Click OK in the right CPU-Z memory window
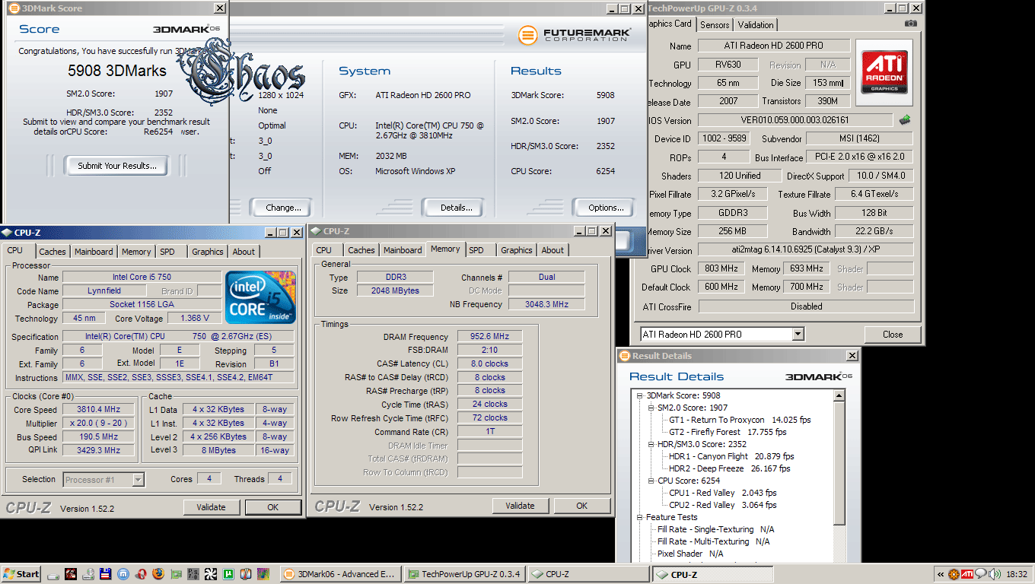The height and width of the screenshot is (584, 1035). (x=581, y=506)
